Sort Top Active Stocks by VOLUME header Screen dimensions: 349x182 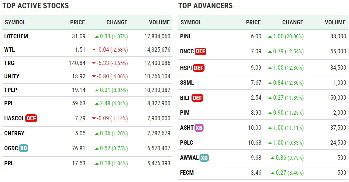click(x=159, y=22)
